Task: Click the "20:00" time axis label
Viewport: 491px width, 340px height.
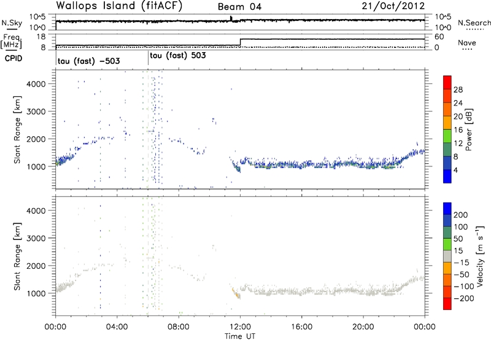Action: pos(363,327)
